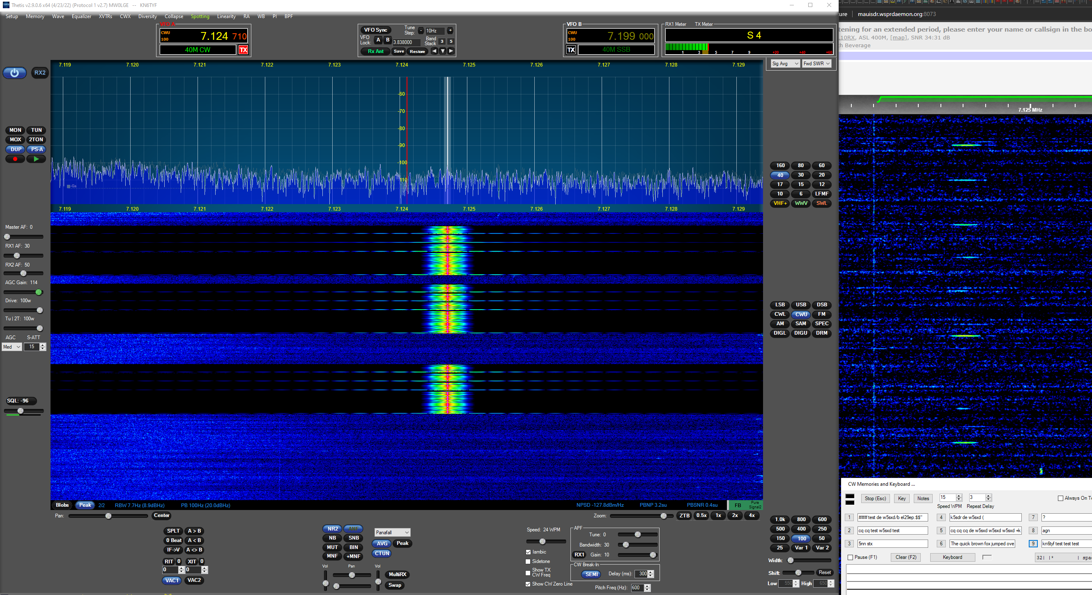Screen dimensions: 1092x595
Task: Click band stack left arrow
Action: coord(434,51)
